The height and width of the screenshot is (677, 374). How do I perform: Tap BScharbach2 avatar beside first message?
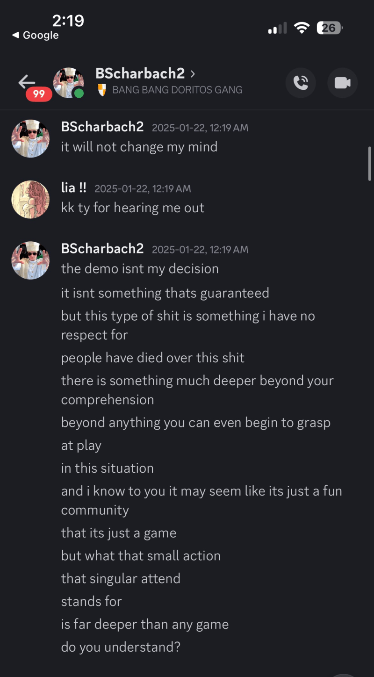click(30, 138)
